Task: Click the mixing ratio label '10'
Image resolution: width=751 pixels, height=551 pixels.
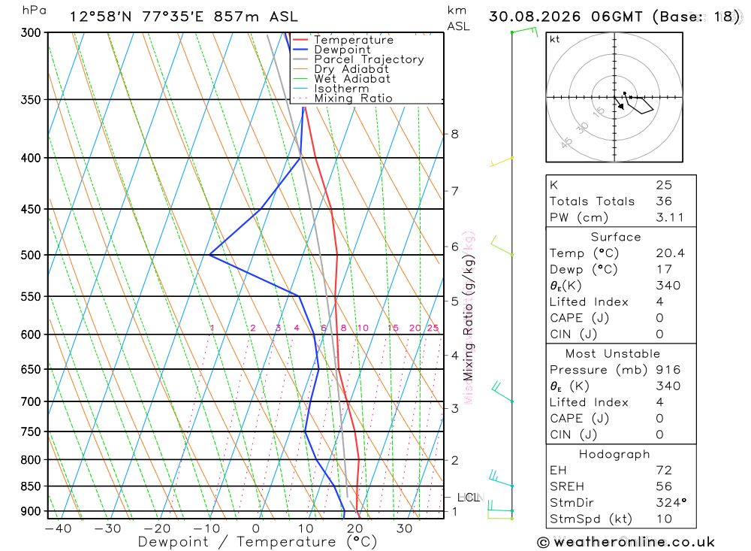Action: (x=363, y=328)
